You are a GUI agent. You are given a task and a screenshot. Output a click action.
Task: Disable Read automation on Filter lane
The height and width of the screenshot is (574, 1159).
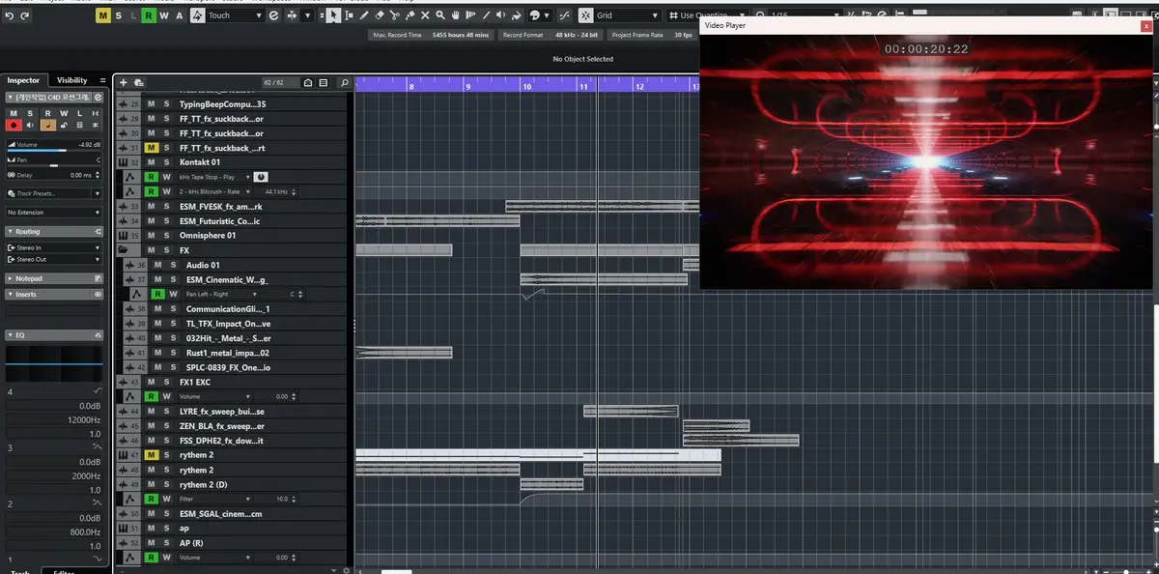pos(151,500)
